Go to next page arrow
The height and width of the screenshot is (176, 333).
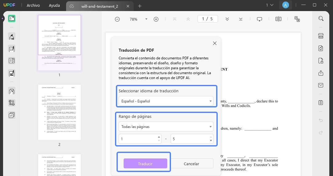pyautogui.click(x=227, y=19)
